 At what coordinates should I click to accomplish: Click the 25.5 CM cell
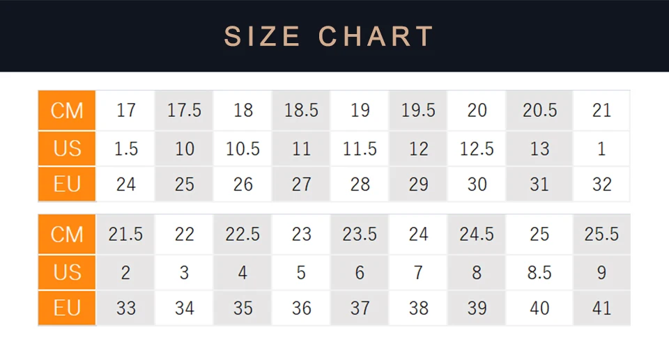pos(601,235)
